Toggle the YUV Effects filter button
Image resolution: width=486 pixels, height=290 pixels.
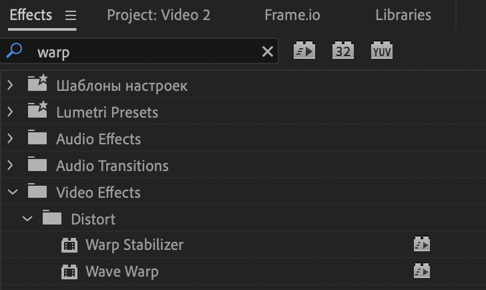pos(382,50)
